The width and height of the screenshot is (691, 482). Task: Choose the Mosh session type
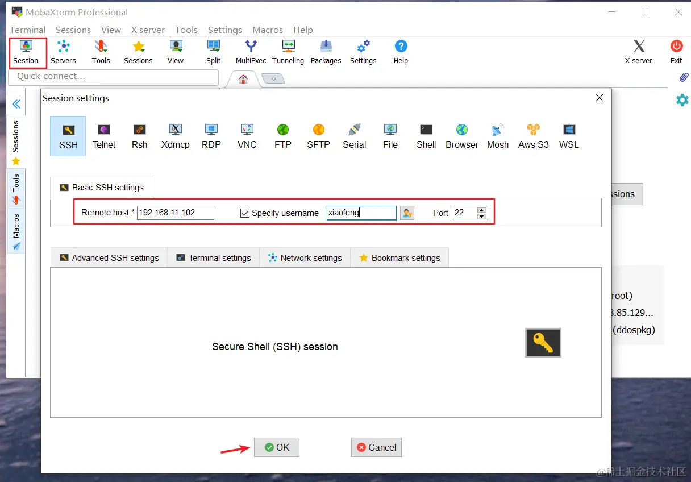[498, 136]
